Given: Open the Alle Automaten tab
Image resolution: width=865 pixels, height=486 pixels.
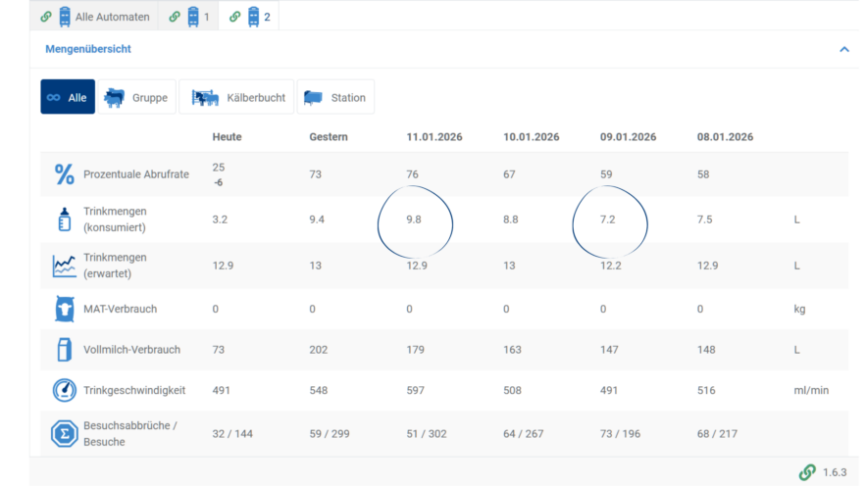Looking at the screenshot, I should click(x=95, y=17).
